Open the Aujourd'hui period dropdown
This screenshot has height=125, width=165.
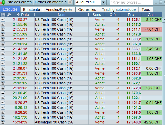tap(103, 2)
